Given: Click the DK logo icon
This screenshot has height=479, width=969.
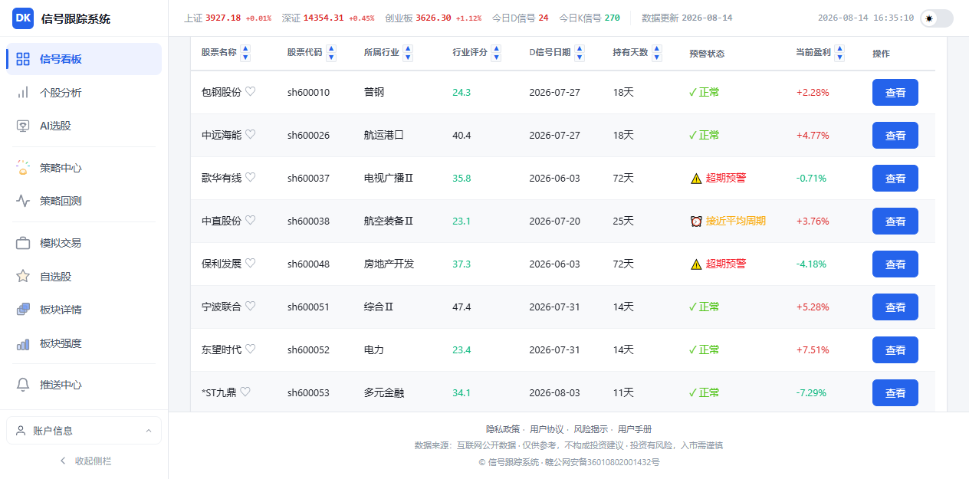Looking at the screenshot, I should click(23, 18).
